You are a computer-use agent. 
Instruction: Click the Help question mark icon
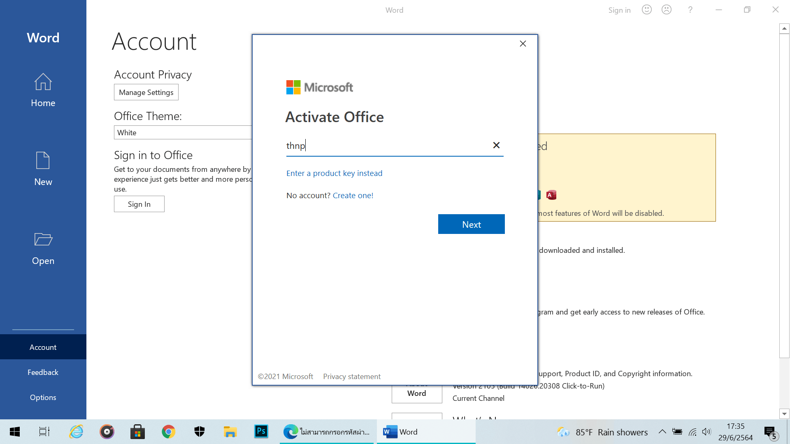pos(690,10)
